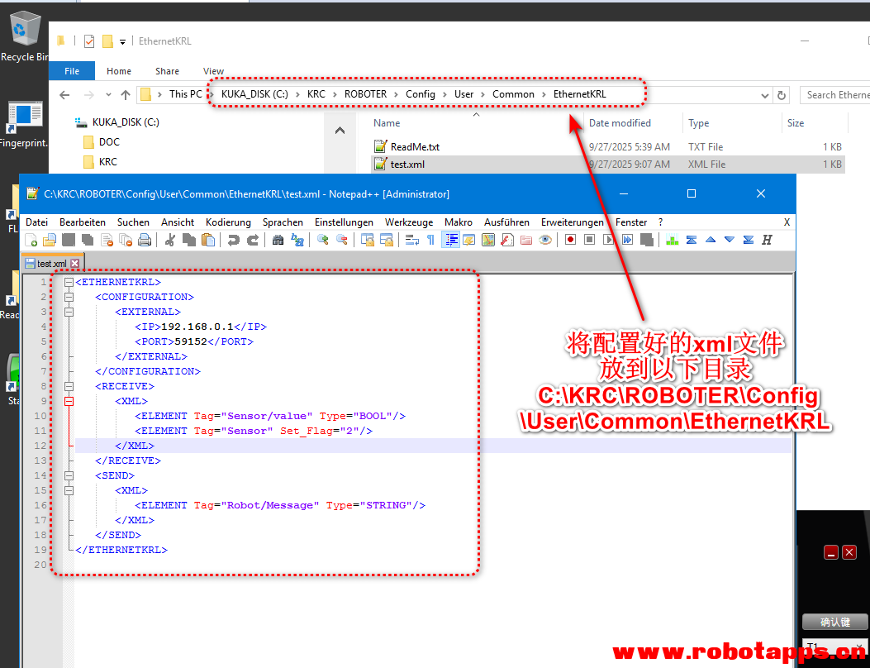Click the Zoom in magnifier icon
This screenshot has height=668, width=870.
tap(322, 240)
